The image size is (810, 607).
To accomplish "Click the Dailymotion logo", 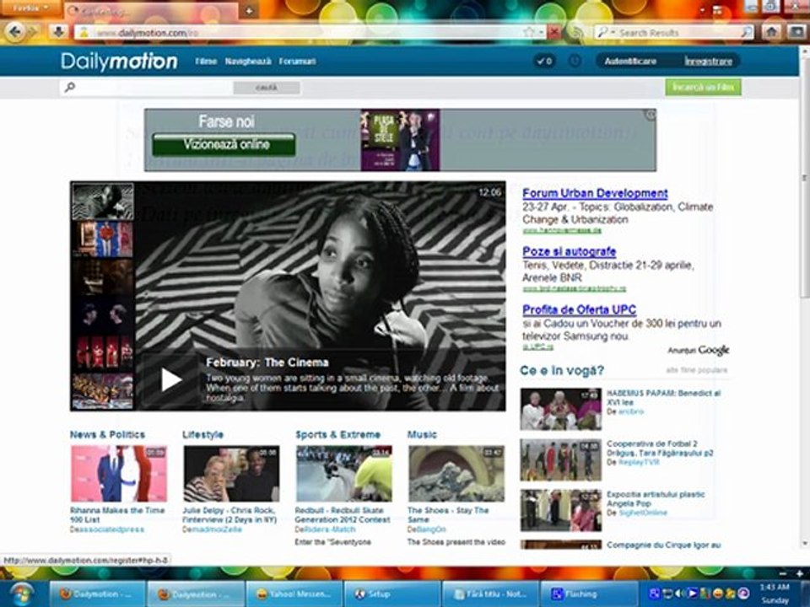I will point(119,62).
